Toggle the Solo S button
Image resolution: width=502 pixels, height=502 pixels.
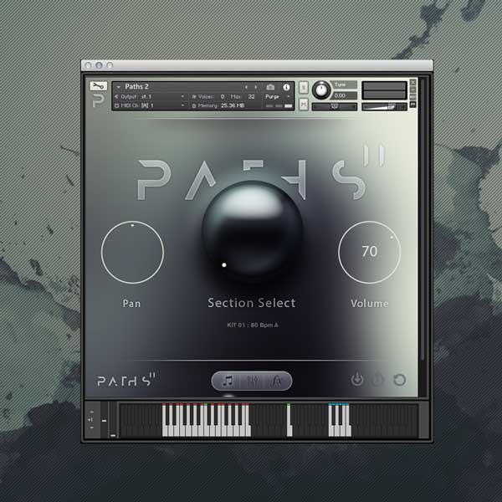[x=304, y=86]
